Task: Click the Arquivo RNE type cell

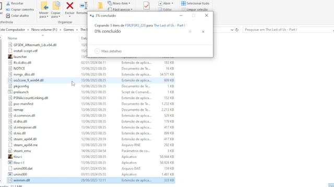Action: point(131,145)
